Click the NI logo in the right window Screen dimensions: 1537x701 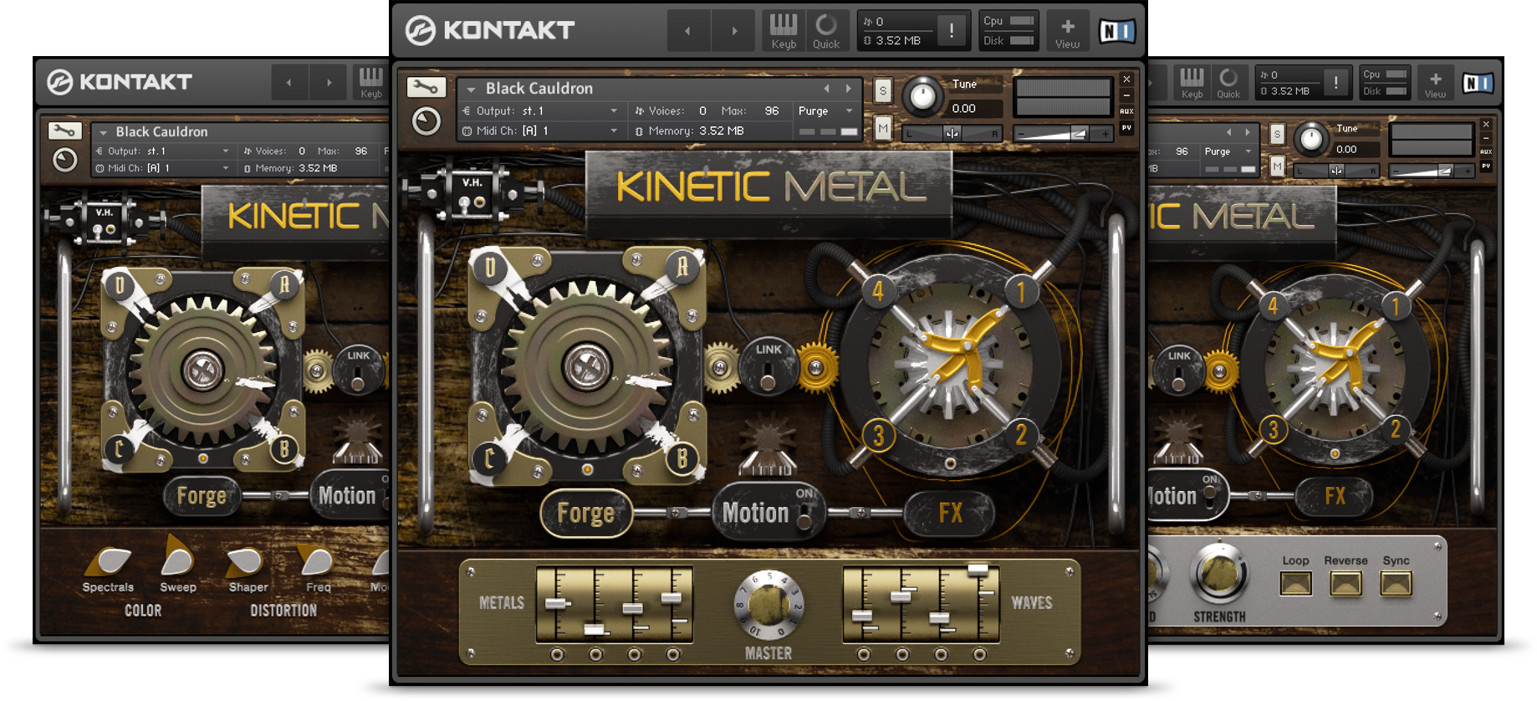click(1478, 83)
